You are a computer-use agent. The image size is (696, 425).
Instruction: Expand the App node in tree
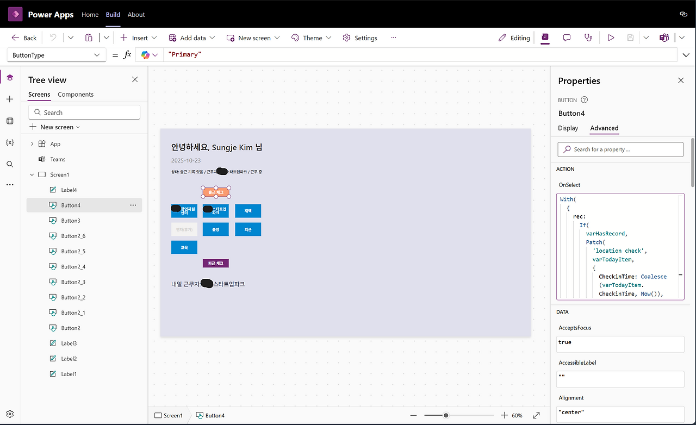click(32, 144)
